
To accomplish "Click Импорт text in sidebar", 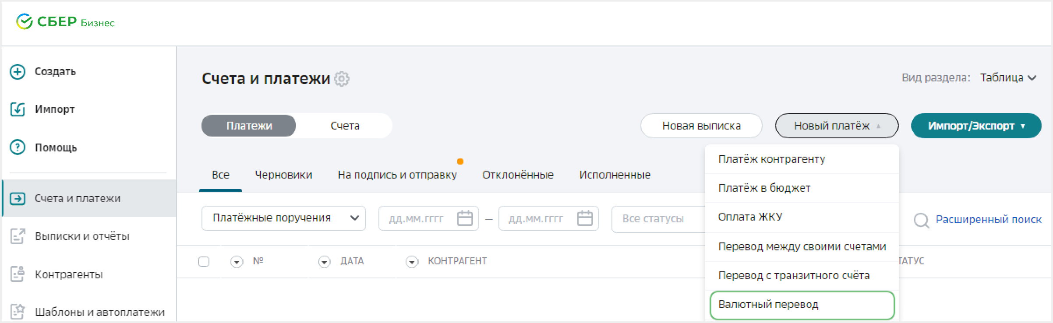I will tap(55, 109).
